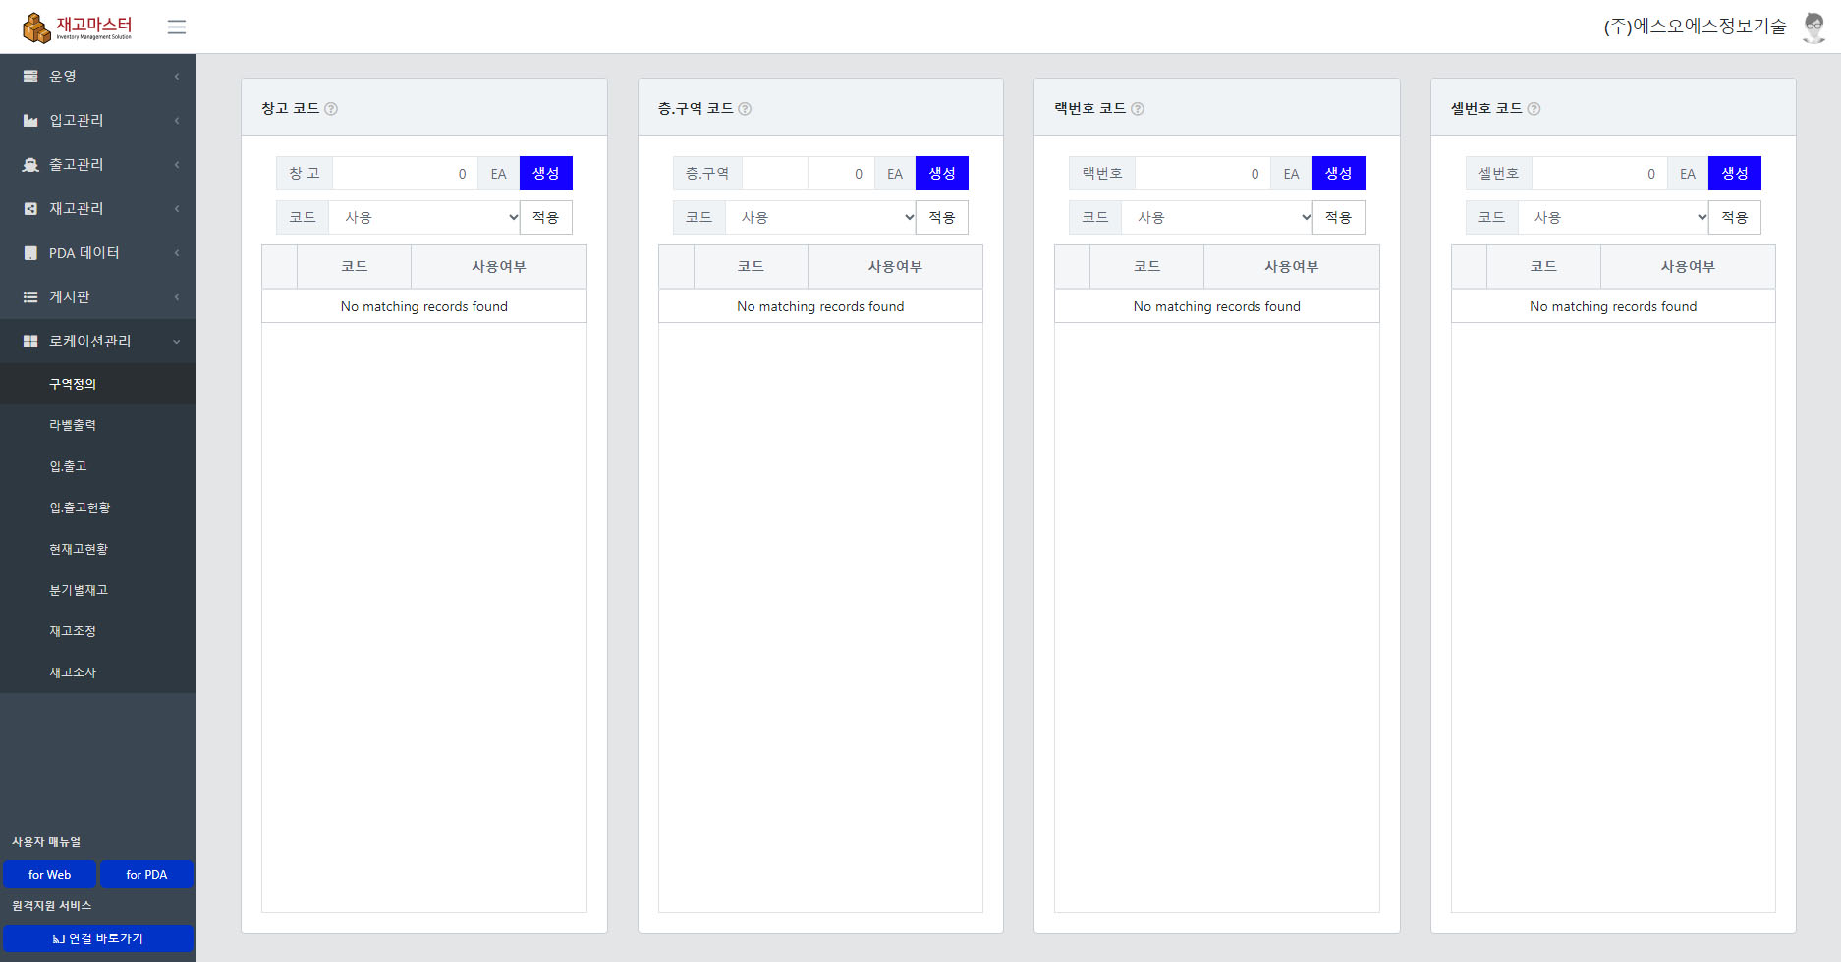Open 재고조정 submenu item
Screen dimensions: 1841x962
pyautogui.click(x=98, y=631)
